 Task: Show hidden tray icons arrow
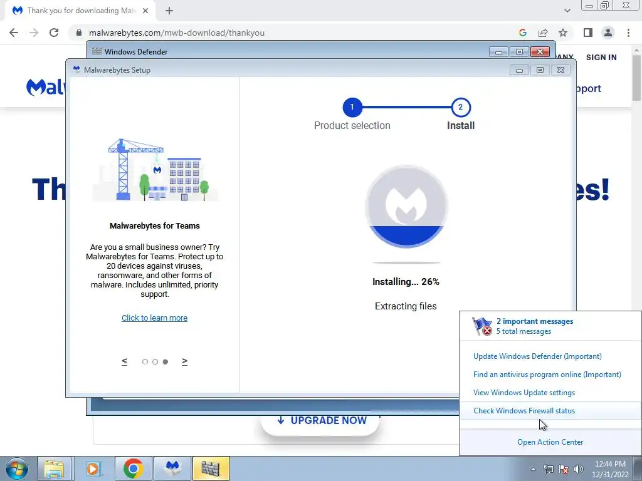click(x=533, y=469)
